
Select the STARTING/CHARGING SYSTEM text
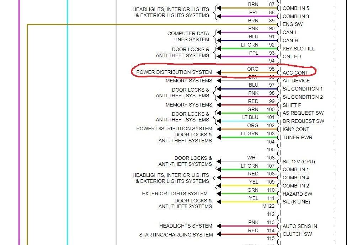click(x=176, y=235)
